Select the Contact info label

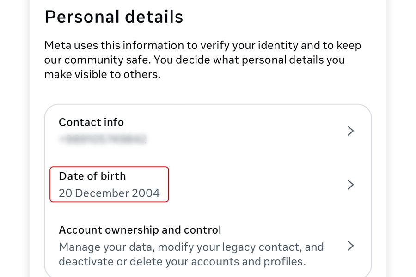tap(91, 122)
